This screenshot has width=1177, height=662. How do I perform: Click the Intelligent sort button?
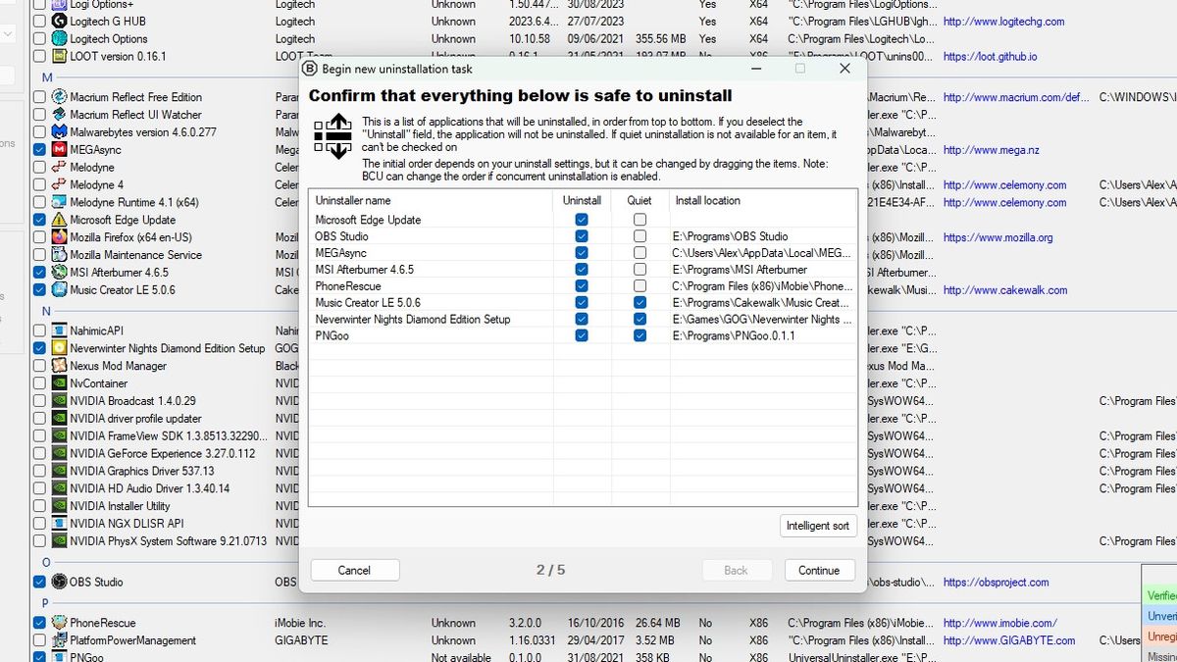coord(818,526)
